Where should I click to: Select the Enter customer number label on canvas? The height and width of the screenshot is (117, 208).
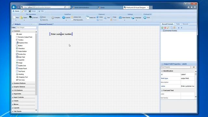click(61, 34)
